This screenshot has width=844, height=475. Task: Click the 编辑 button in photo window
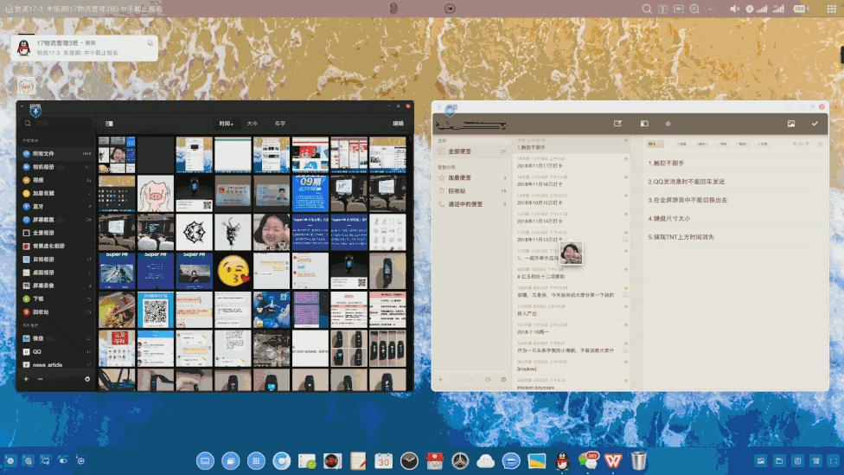click(x=397, y=124)
